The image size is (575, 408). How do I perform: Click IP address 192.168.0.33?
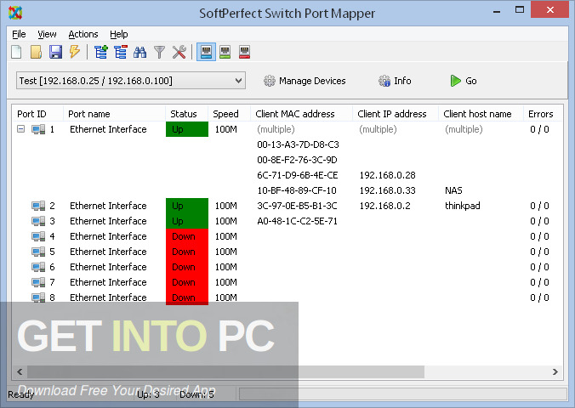click(387, 190)
